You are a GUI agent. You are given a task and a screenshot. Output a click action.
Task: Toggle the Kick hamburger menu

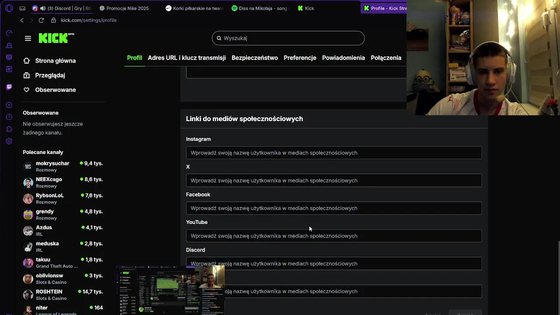point(28,38)
